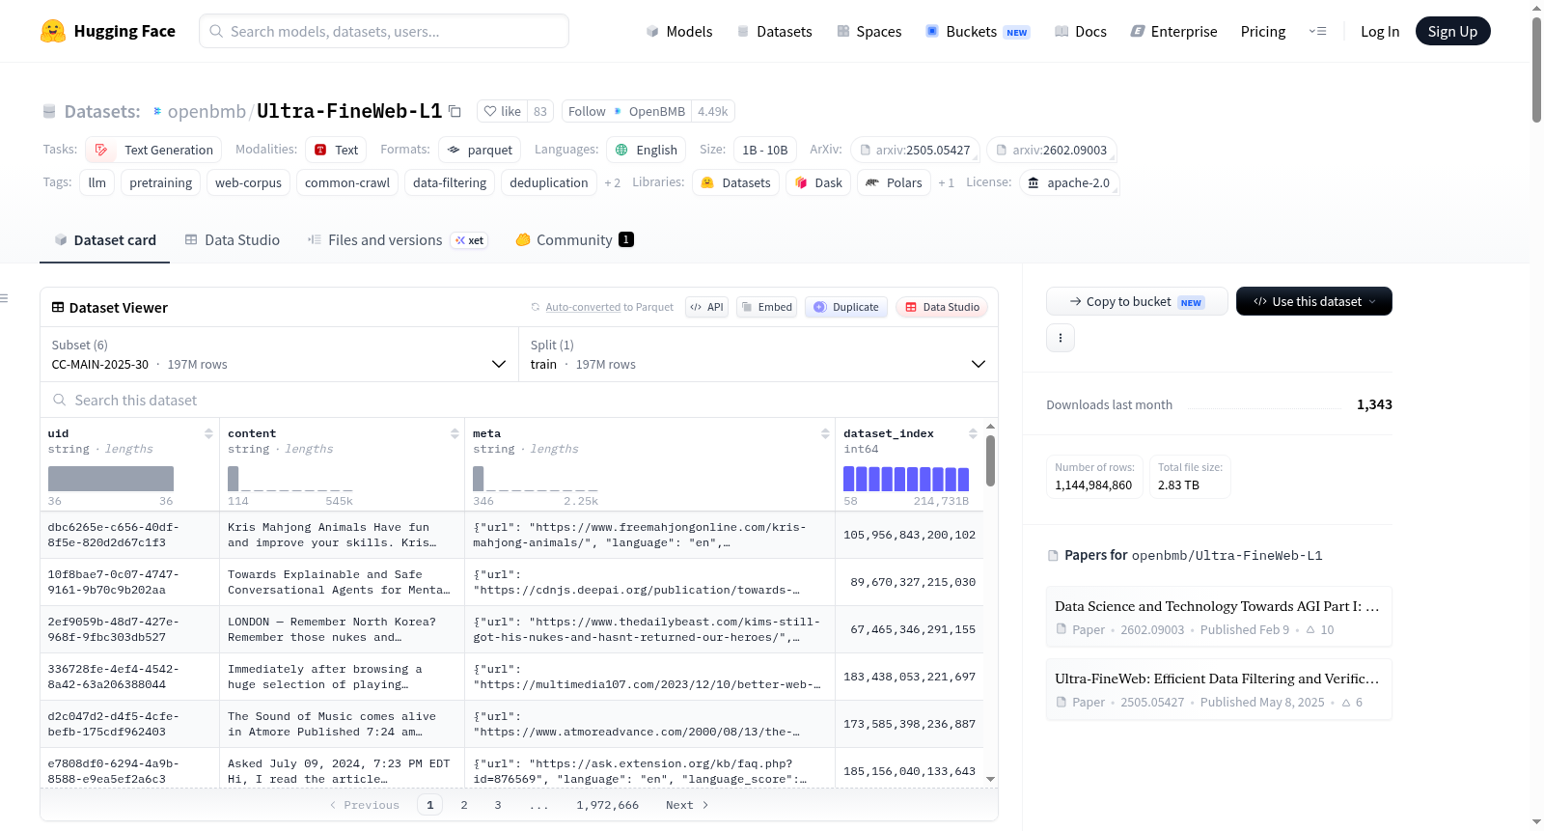
Task: Open the navigation overflow menu icon
Action: (x=1317, y=31)
